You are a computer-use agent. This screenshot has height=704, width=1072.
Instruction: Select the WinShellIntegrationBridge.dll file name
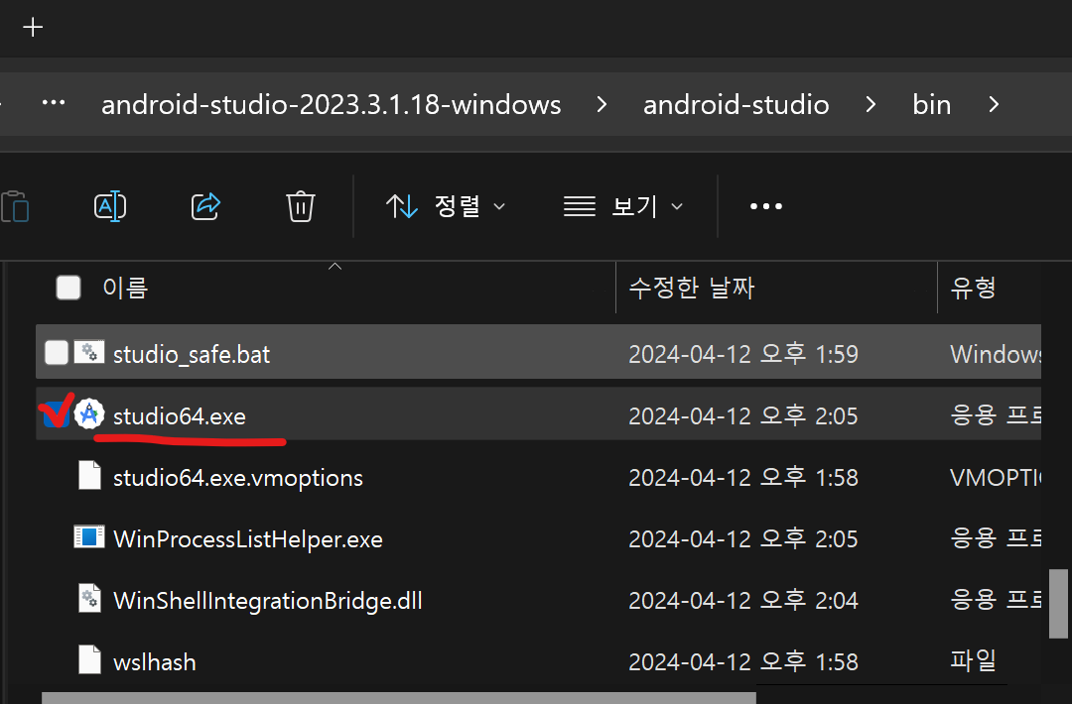click(x=268, y=600)
